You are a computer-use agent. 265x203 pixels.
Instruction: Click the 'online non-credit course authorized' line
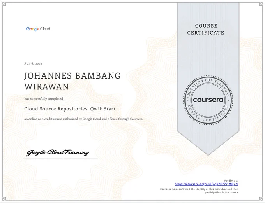pyautogui.click(x=83, y=119)
